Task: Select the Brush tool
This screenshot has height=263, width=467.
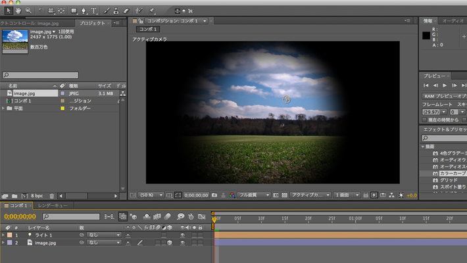Action: coord(106,11)
